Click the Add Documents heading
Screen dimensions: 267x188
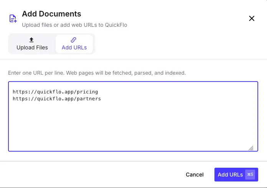[x=51, y=14]
